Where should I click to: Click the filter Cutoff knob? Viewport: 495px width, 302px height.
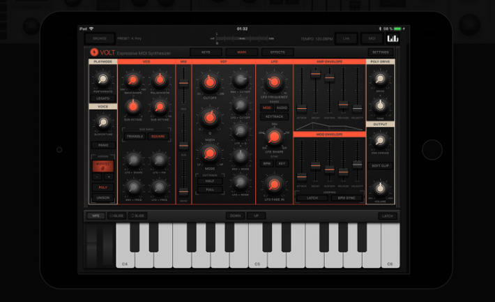(x=210, y=83)
